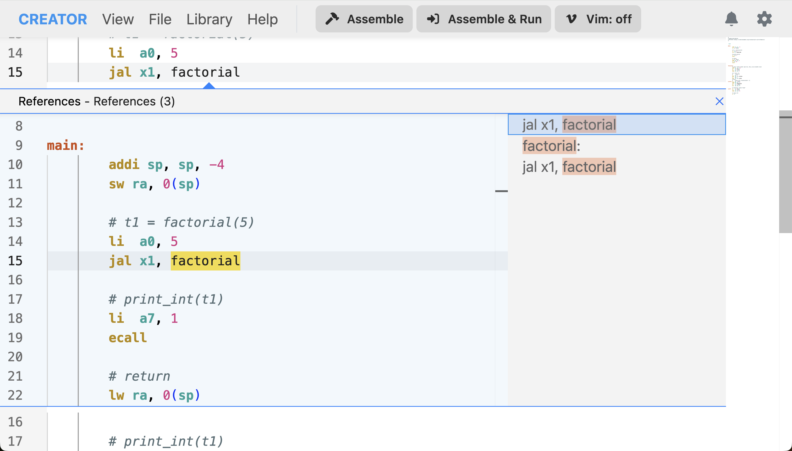Viewport: 792px width, 451px height.
Task: Open the View menu
Action: [118, 19]
